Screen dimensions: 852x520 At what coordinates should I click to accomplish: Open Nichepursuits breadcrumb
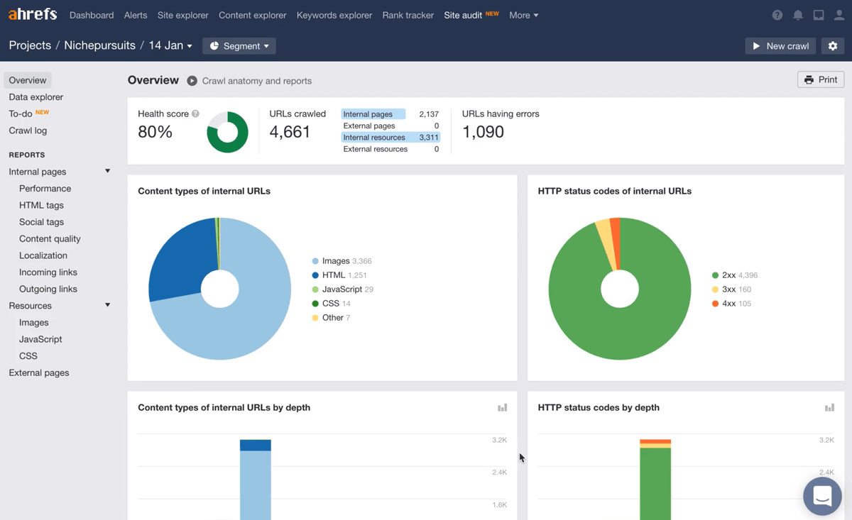pos(99,45)
